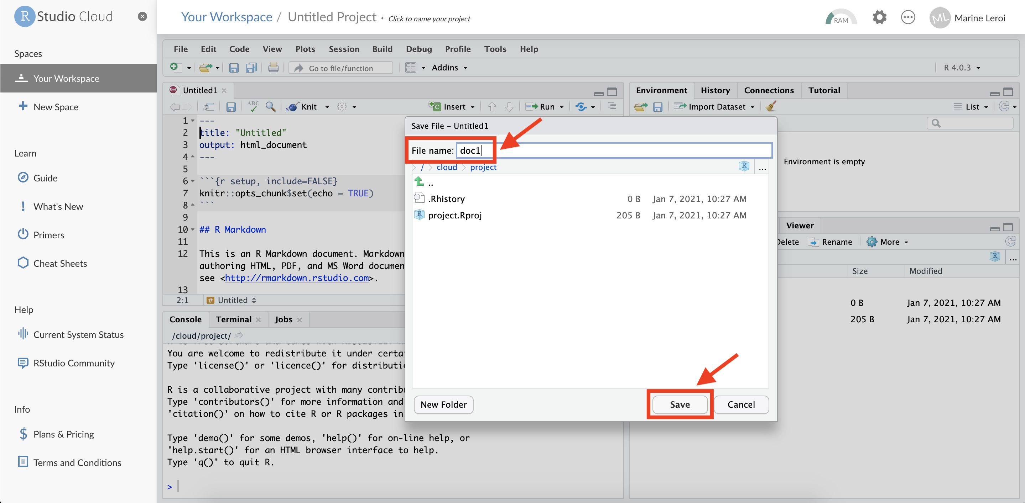Click New Space in the sidebar

click(48, 106)
